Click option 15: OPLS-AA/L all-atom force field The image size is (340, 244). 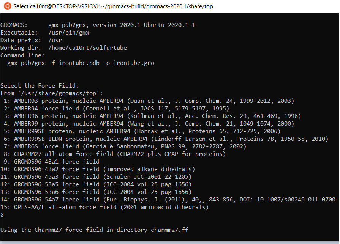tap(104, 207)
